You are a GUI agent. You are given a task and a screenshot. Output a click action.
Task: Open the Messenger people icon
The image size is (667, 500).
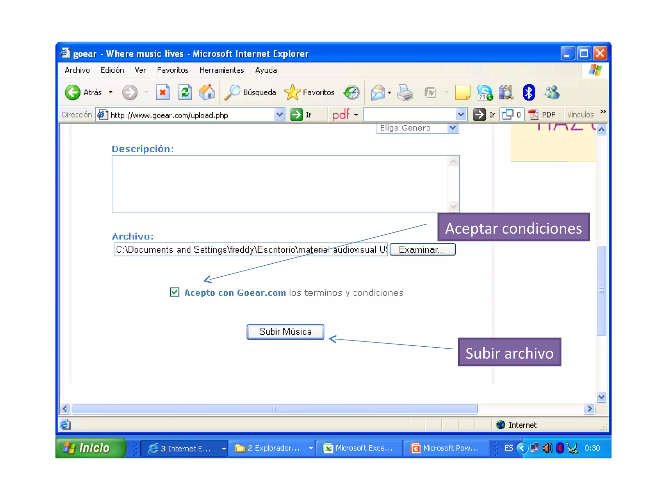click(x=552, y=92)
